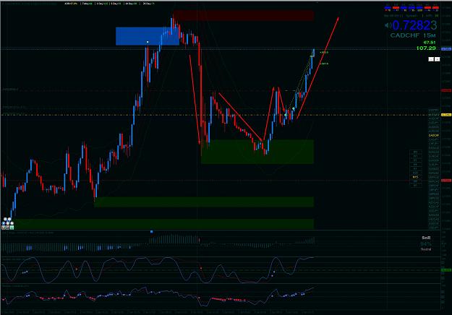Click the large 0.72823 price display
The width and height of the screenshot is (452, 315).
414,25
